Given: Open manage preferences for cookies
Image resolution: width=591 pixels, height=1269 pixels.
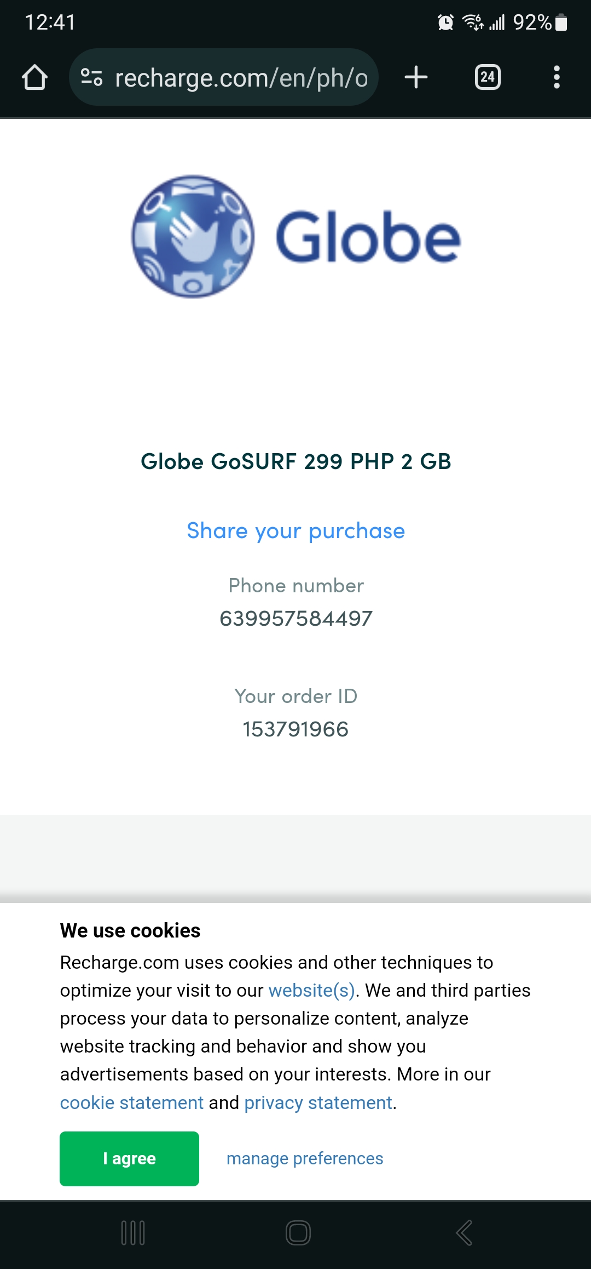Looking at the screenshot, I should tap(305, 1159).
